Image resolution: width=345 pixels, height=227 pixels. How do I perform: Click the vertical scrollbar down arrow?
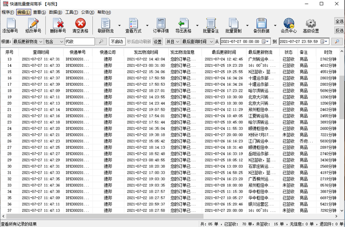point(341,210)
